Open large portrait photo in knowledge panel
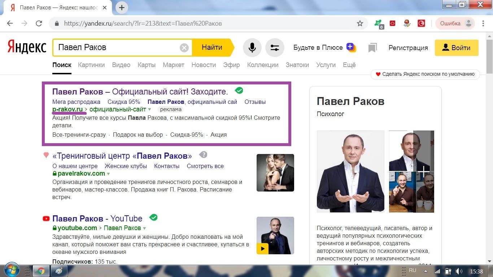 350,172
